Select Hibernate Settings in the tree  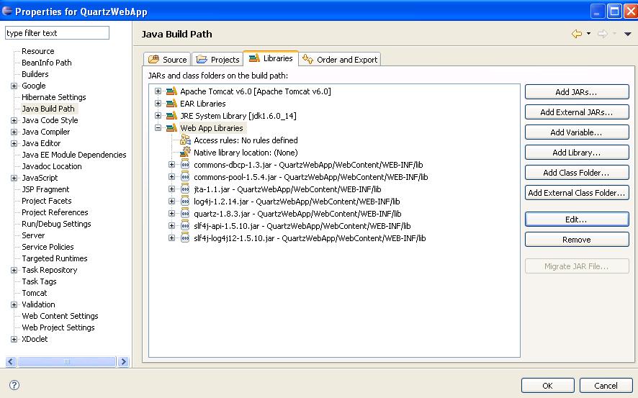[54, 97]
